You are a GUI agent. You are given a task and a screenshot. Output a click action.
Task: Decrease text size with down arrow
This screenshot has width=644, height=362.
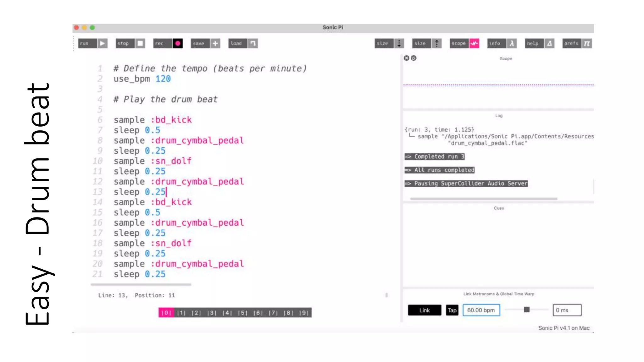[x=399, y=43]
